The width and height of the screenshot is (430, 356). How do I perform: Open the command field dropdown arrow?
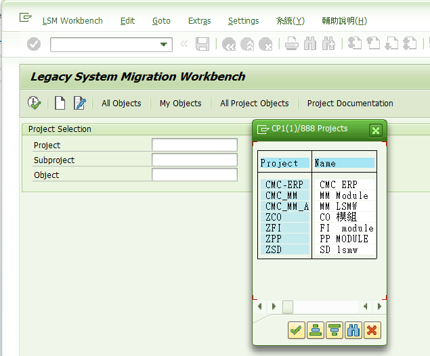coord(164,45)
